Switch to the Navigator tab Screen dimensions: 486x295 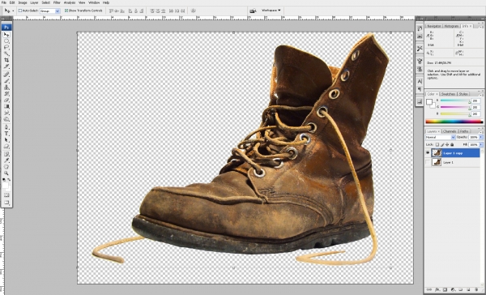pyautogui.click(x=433, y=26)
